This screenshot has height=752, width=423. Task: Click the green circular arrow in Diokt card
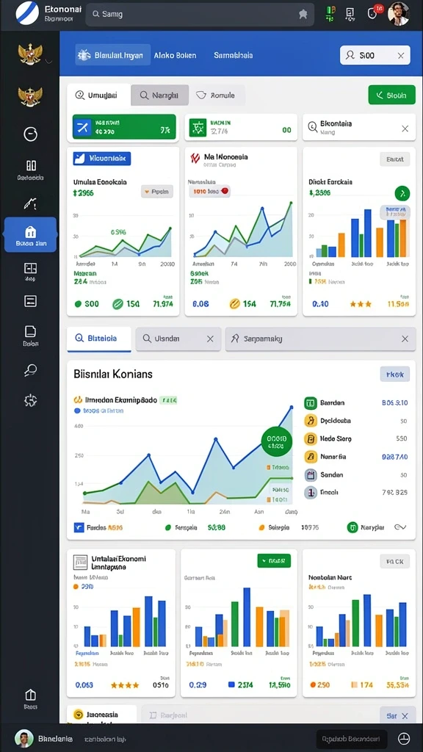point(402,193)
